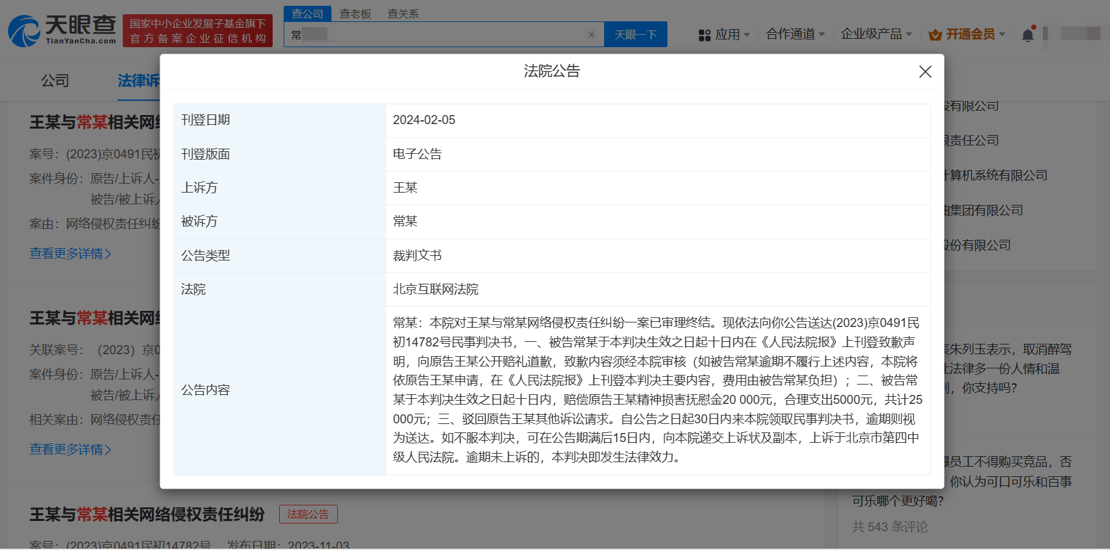Click the crown icon beside 开通会员
Screen dimensions: 1110x550
tap(934, 35)
